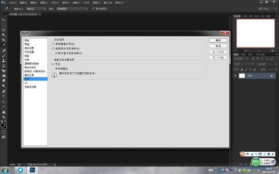
Task: Toggle 使用智能引号(Q) checkbox
Action: pos(53,44)
